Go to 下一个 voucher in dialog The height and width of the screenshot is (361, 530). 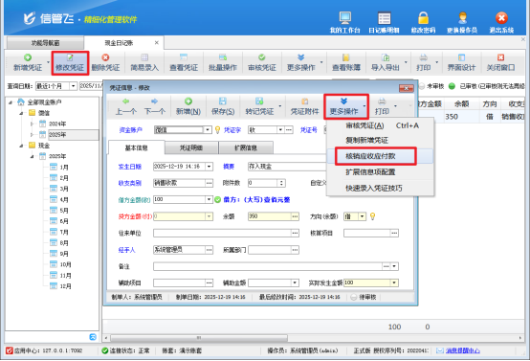[x=154, y=106]
